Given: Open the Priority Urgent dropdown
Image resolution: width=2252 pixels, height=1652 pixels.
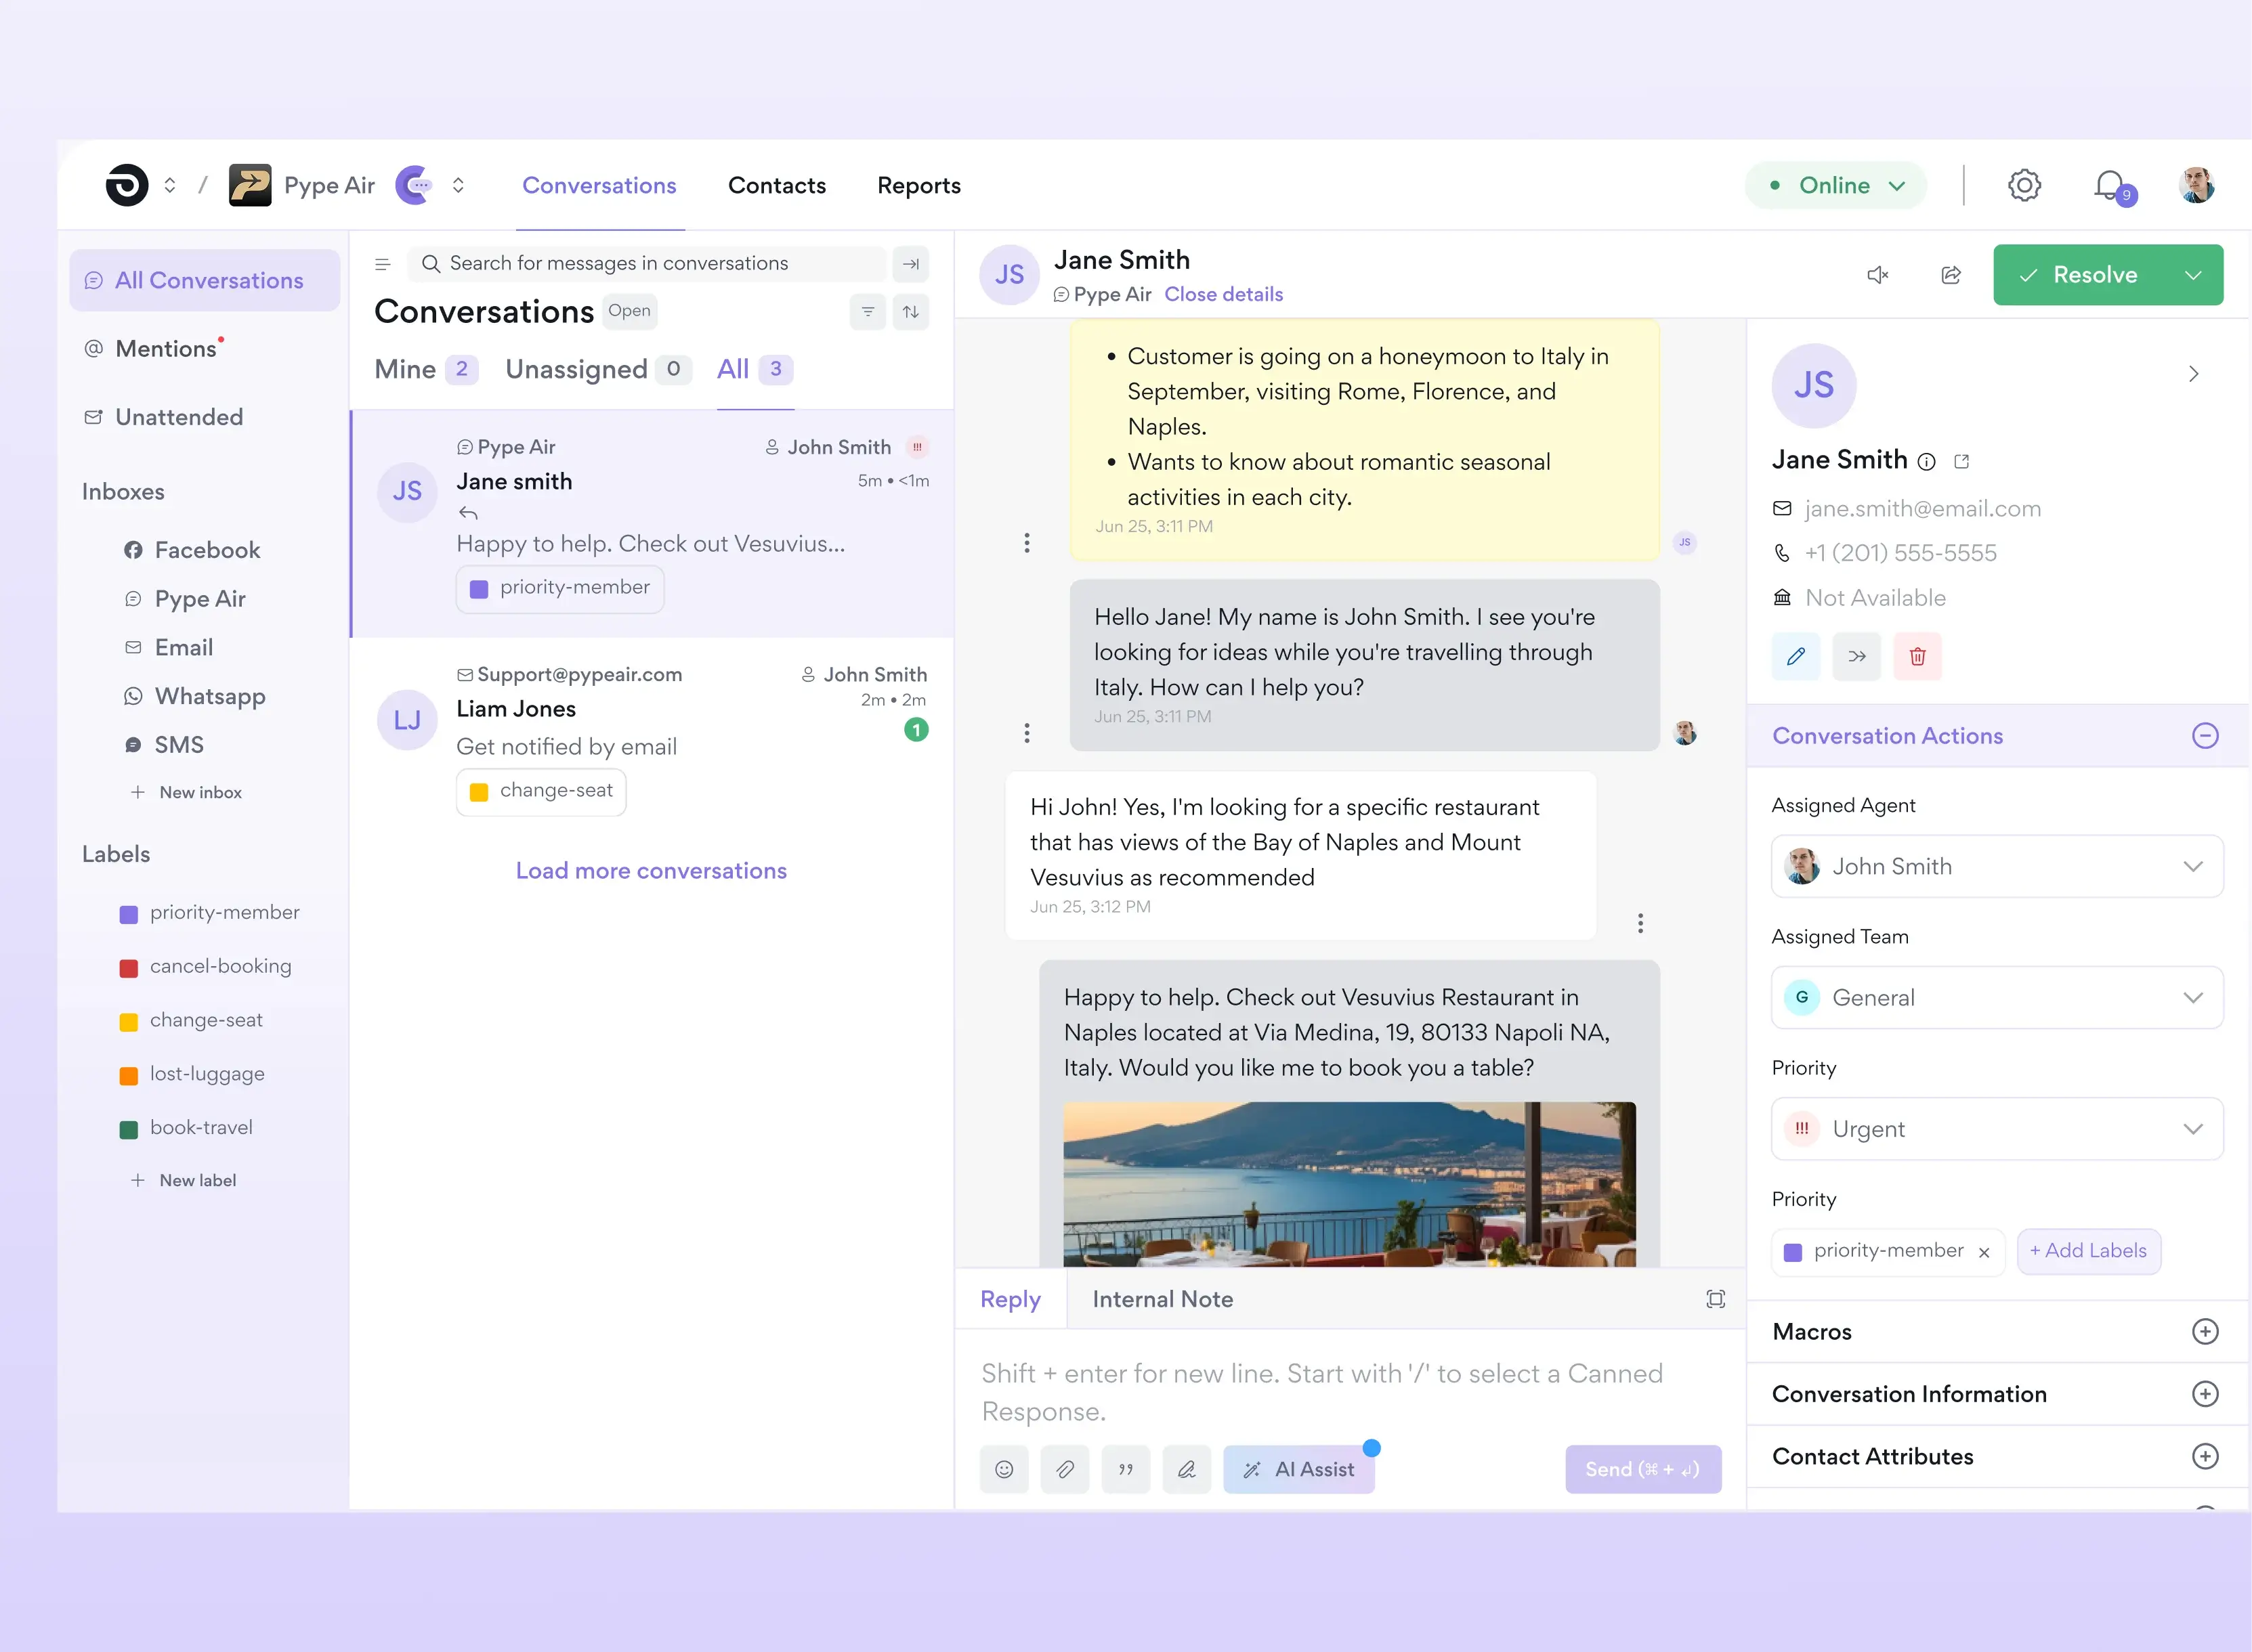Looking at the screenshot, I should 1998,1129.
